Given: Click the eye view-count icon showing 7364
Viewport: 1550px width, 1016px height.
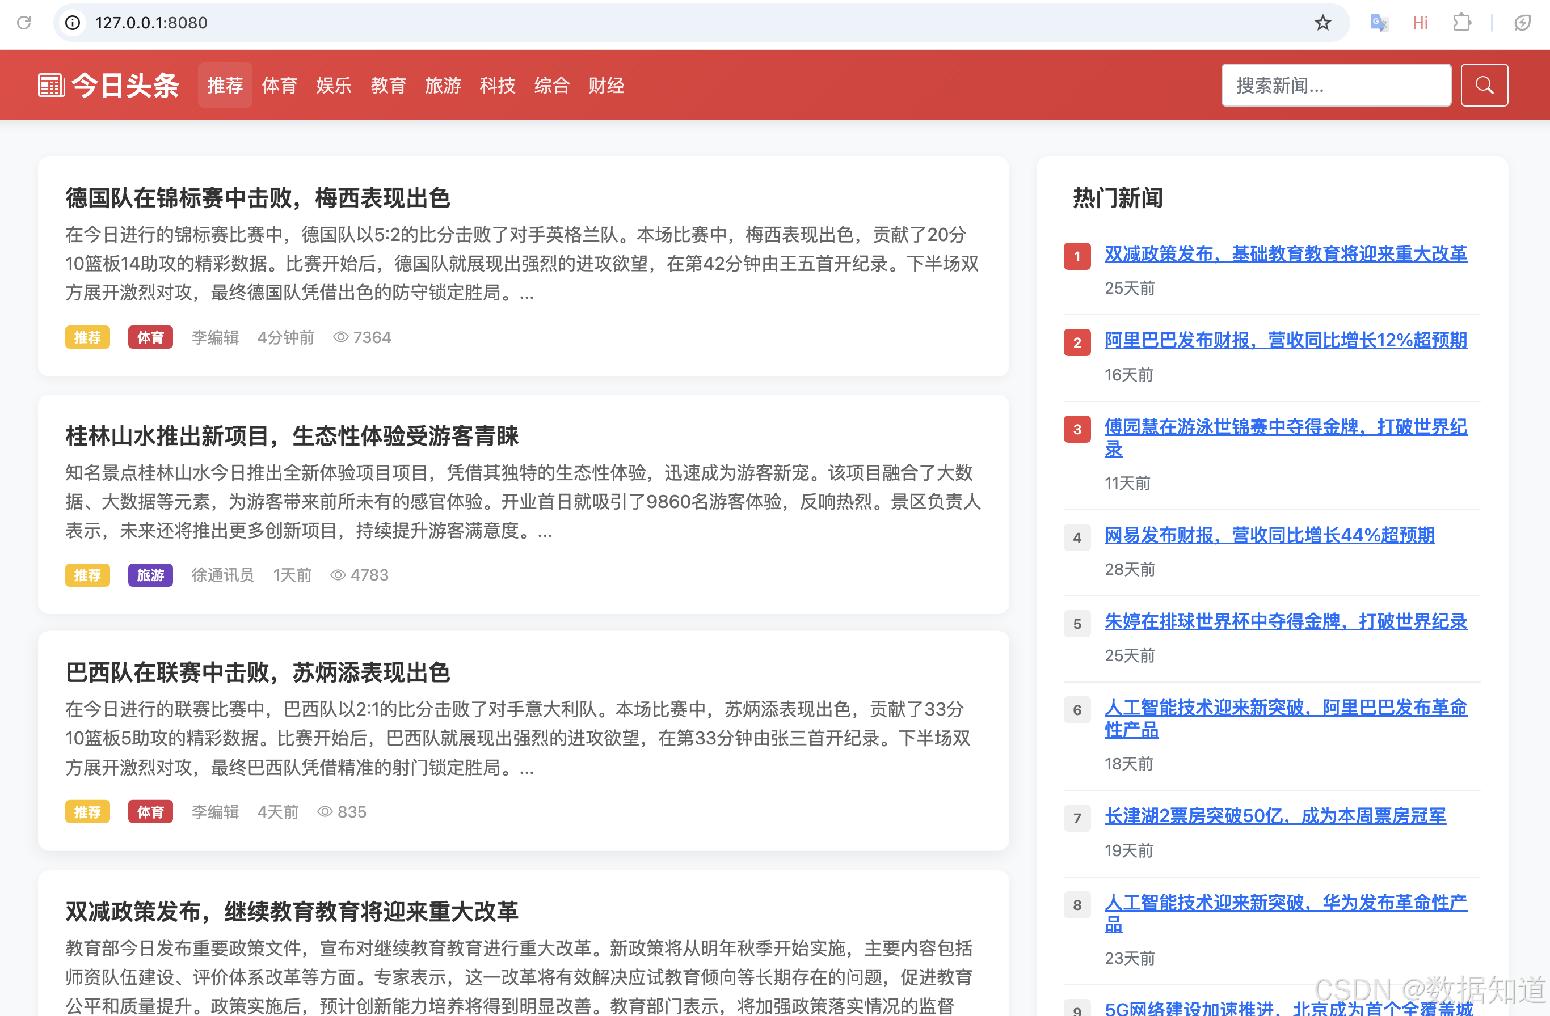Looking at the screenshot, I should tap(340, 337).
